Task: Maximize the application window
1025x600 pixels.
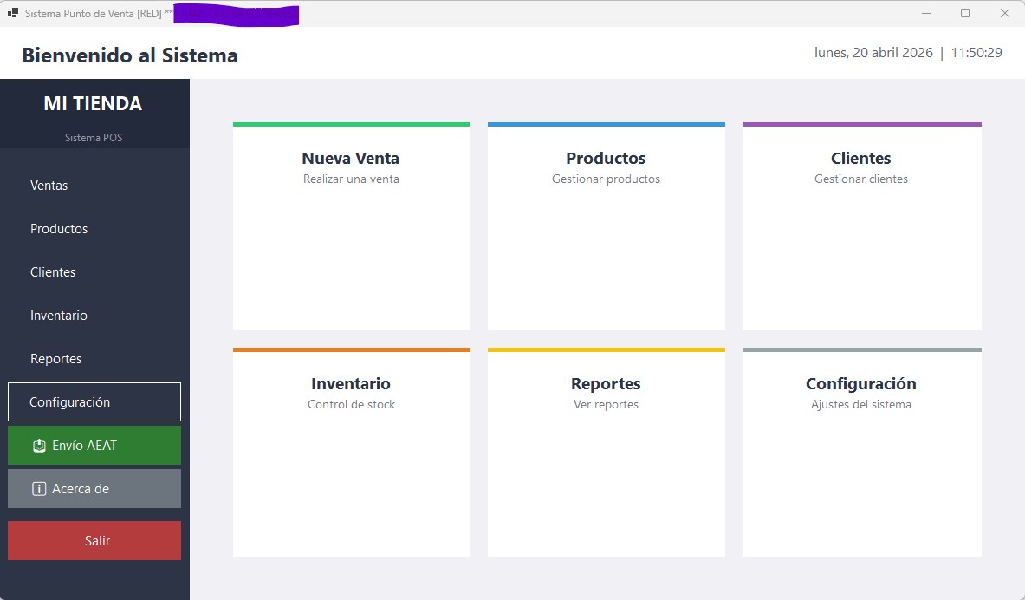Action: pos(965,13)
